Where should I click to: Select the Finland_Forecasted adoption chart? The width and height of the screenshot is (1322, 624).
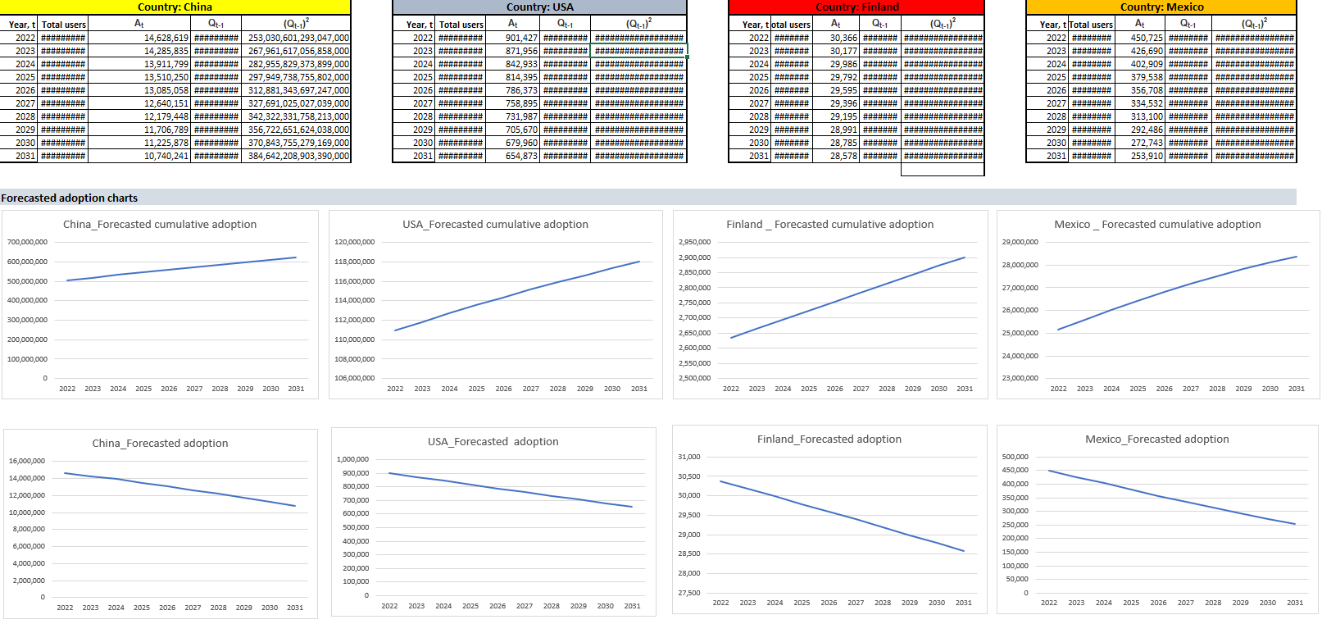pyautogui.click(x=829, y=519)
